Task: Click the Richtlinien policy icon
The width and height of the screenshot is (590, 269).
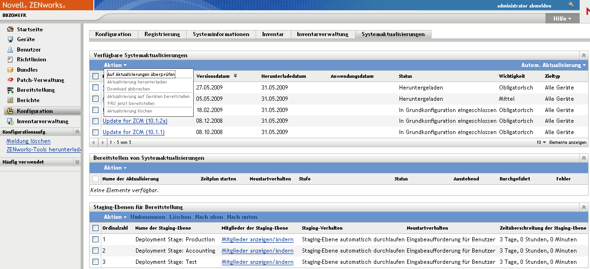Action: [x=10, y=60]
